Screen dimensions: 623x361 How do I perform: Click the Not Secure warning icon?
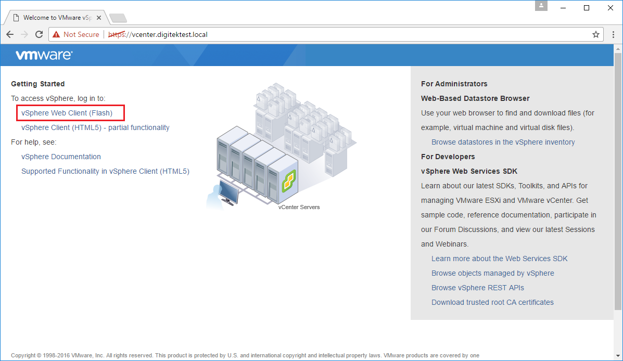[x=56, y=34]
